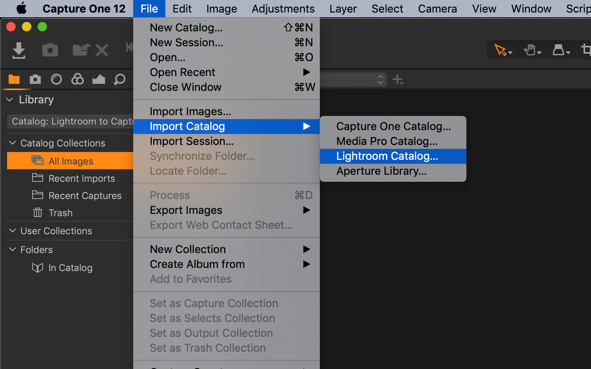
Task: Open the Select menu
Action: [387, 9]
